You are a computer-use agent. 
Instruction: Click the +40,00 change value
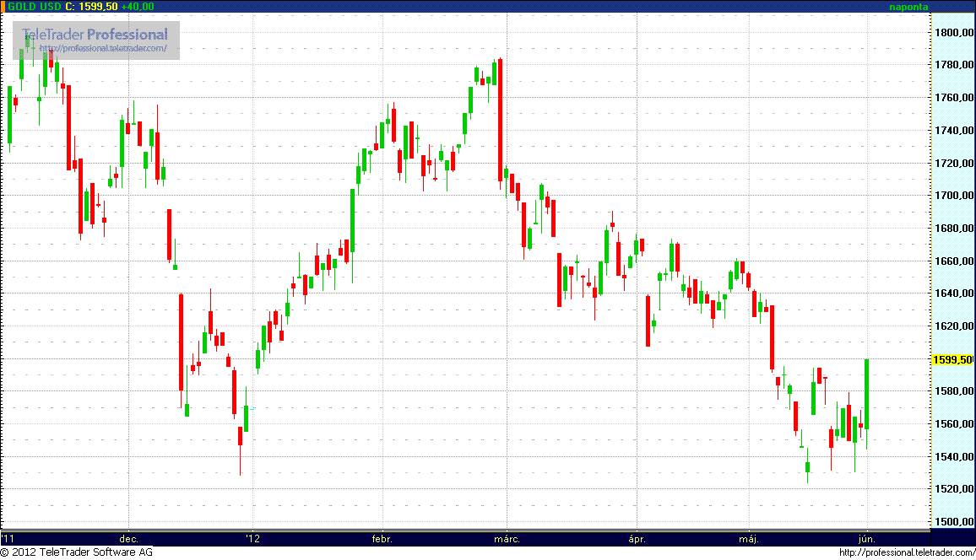[x=138, y=6]
